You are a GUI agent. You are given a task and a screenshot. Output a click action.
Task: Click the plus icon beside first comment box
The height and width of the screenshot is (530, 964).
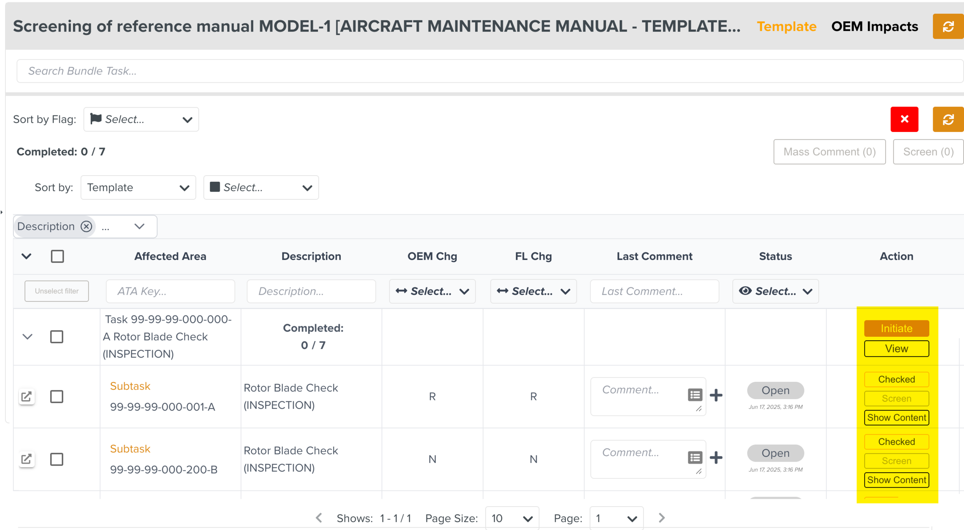click(x=716, y=395)
